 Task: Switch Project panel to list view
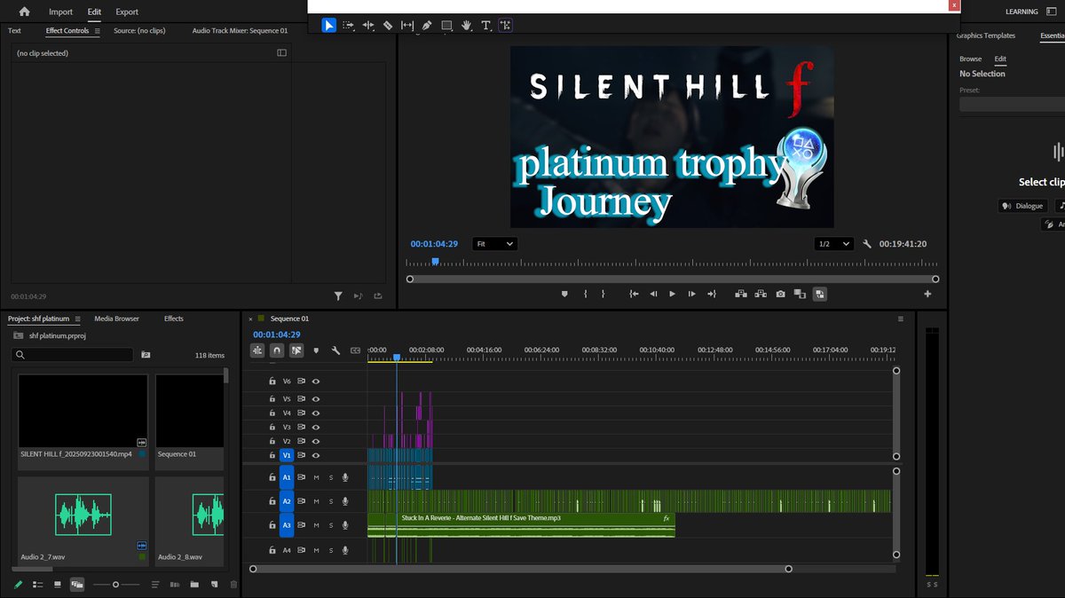tap(38, 585)
